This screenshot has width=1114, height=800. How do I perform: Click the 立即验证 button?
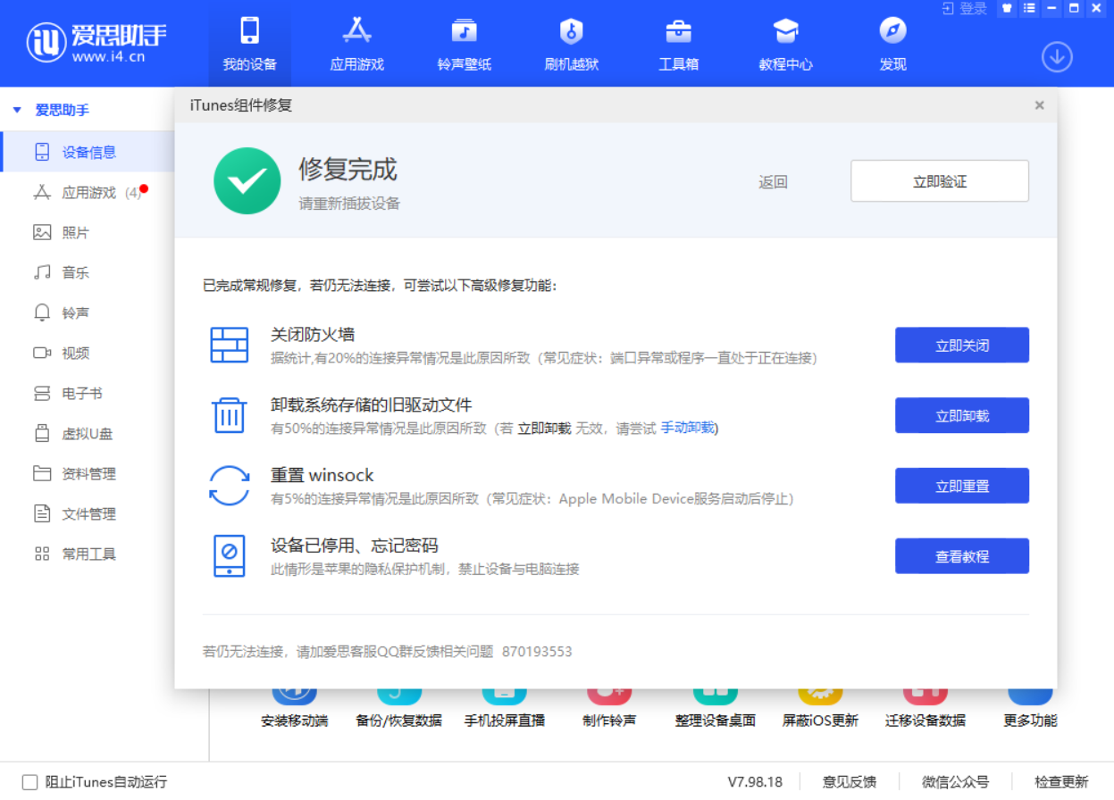click(x=939, y=180)
